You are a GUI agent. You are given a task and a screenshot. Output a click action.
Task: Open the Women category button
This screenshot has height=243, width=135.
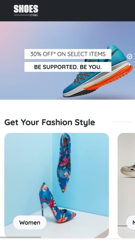30,222
